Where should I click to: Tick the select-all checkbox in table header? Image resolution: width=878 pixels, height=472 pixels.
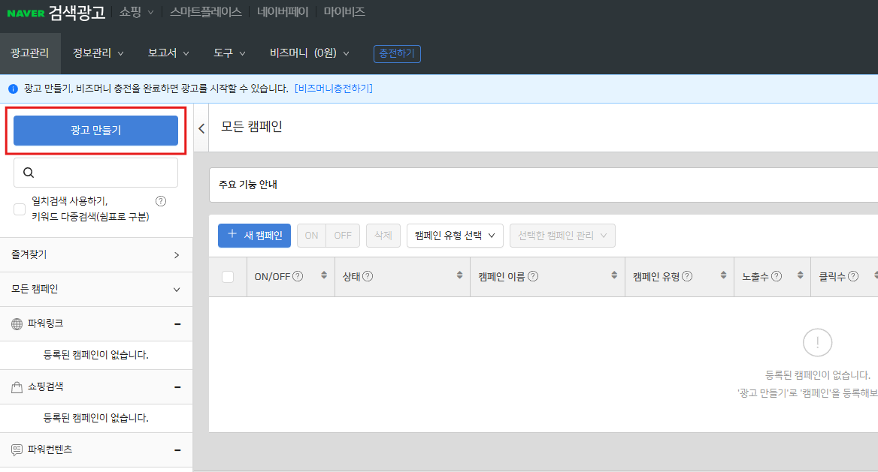pos(228,277)
